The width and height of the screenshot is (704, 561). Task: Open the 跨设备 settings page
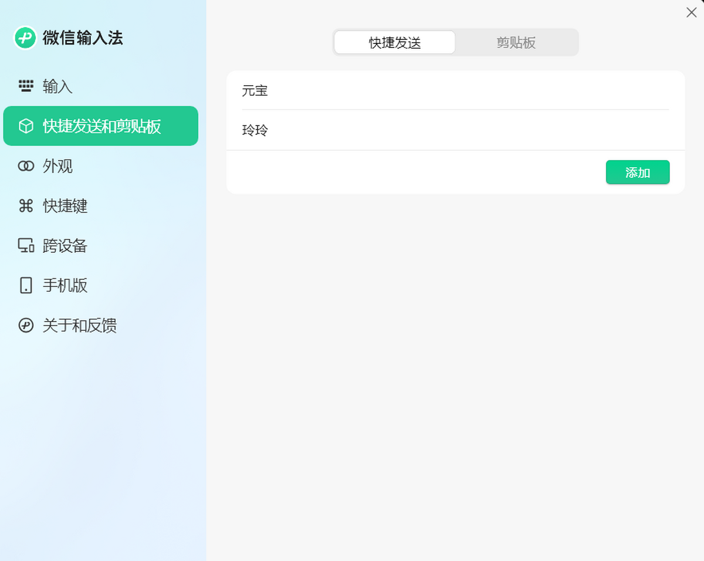tap(62, 246)
